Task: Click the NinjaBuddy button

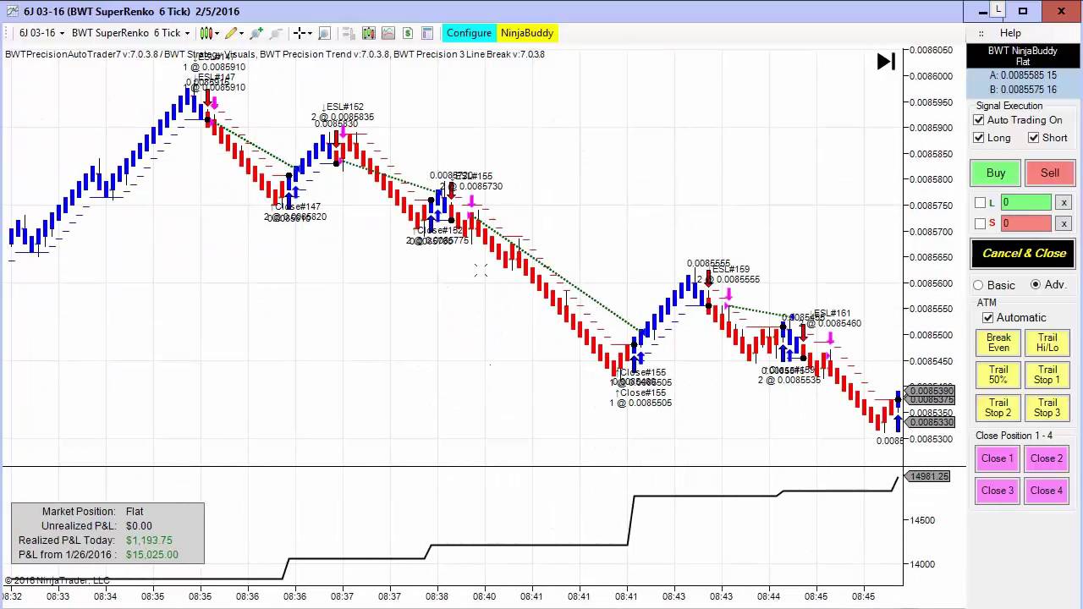Action: tap(526, 33)
